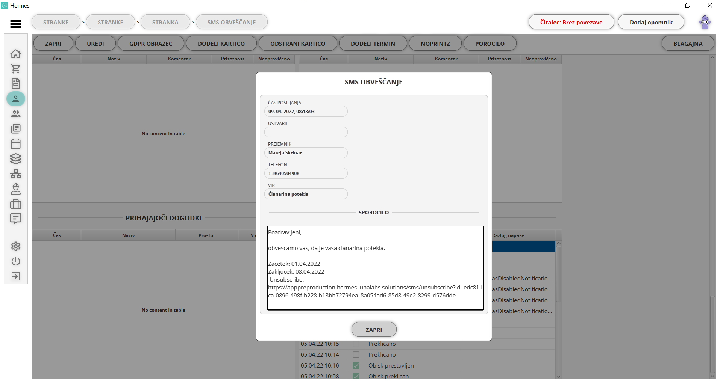720x386 pixels.
Task: Click the error table vertical scrollbar thumb
Action: (558, 274)
